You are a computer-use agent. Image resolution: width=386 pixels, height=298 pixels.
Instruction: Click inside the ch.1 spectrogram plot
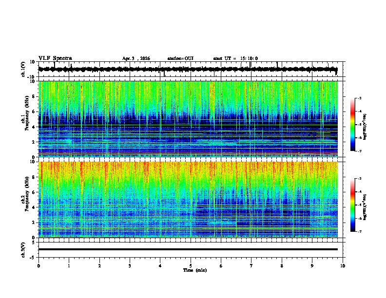188,119
